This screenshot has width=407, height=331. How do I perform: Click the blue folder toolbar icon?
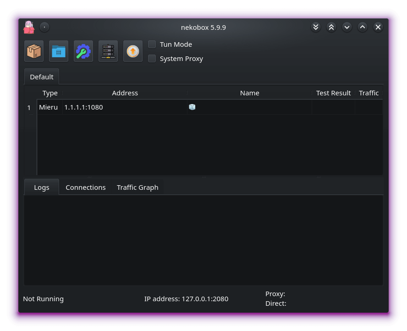point(59,51)
